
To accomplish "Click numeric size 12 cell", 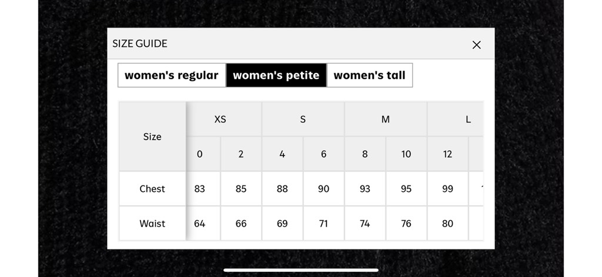I will coord(447,154).
